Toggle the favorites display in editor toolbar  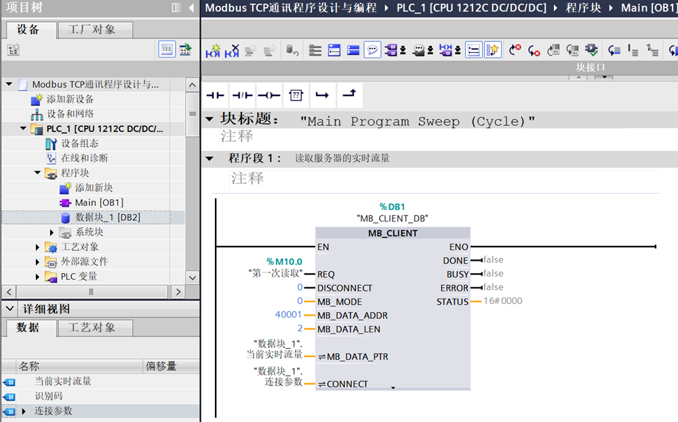tap(492, 50)
